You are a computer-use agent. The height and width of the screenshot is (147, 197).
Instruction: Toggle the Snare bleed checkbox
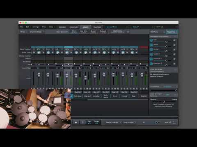pyautogui.click(x=151, y=45)
